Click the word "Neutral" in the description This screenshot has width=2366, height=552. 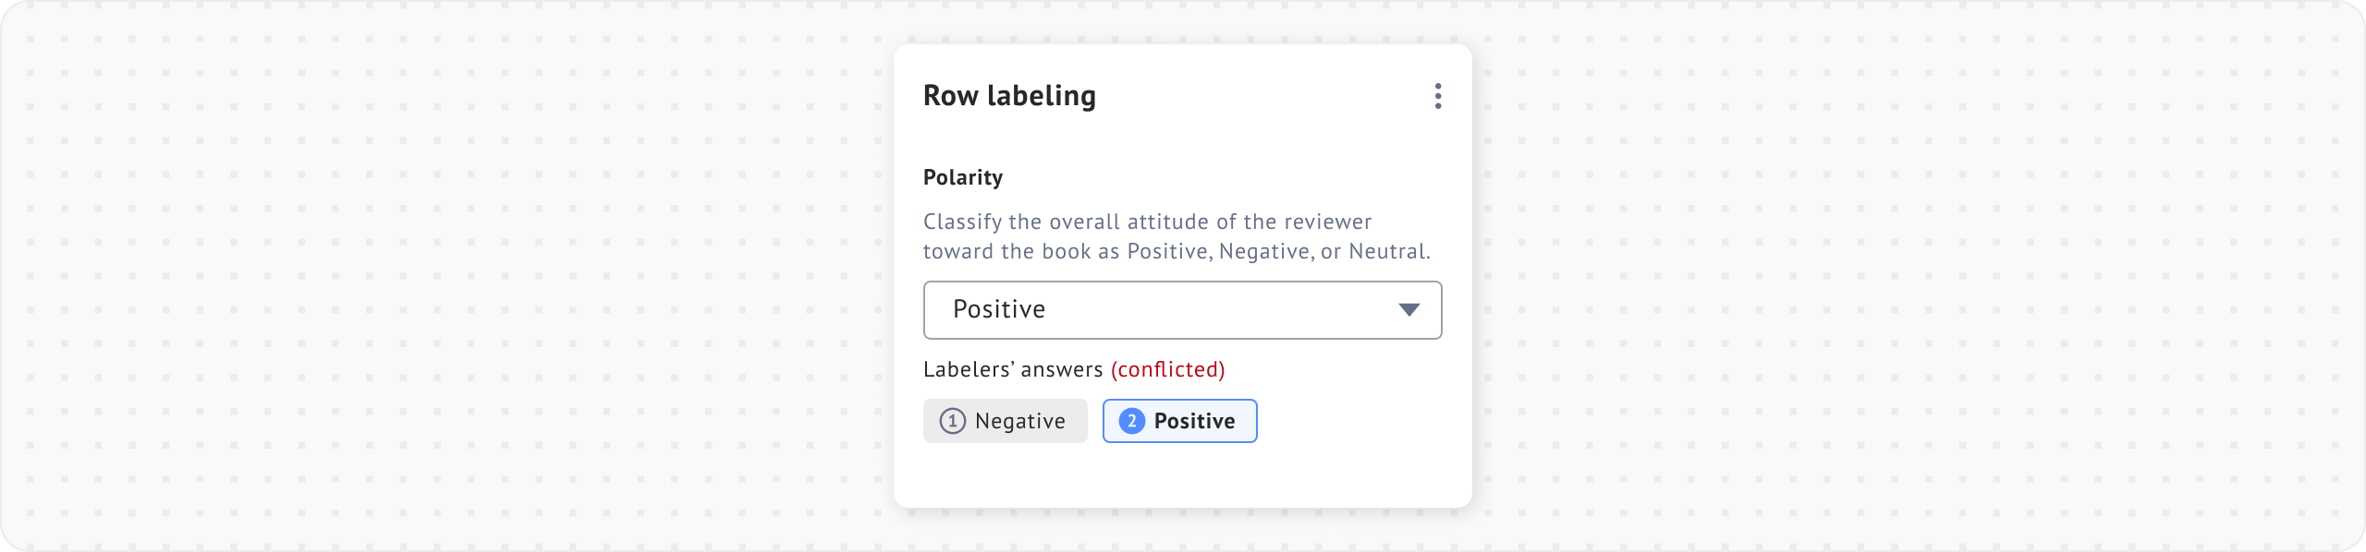[1388, 251]
